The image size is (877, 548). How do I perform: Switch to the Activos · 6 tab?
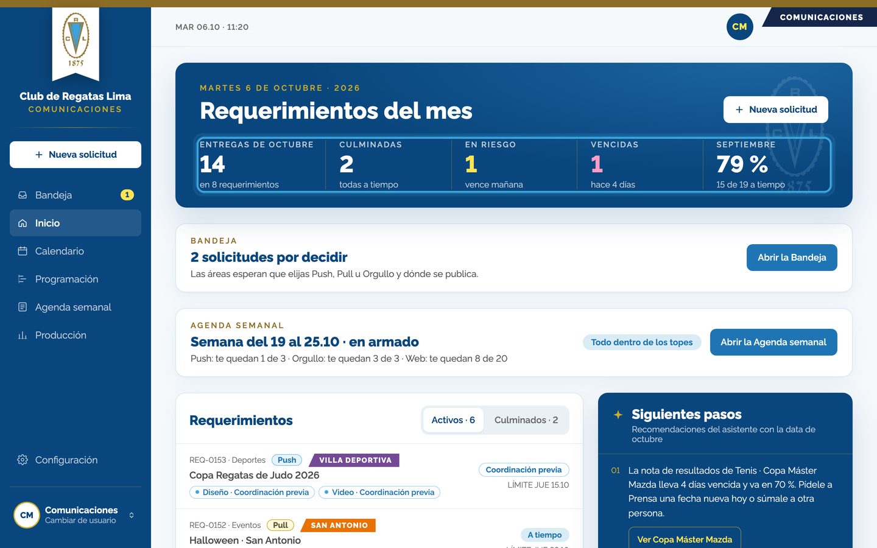coord(453,420)
